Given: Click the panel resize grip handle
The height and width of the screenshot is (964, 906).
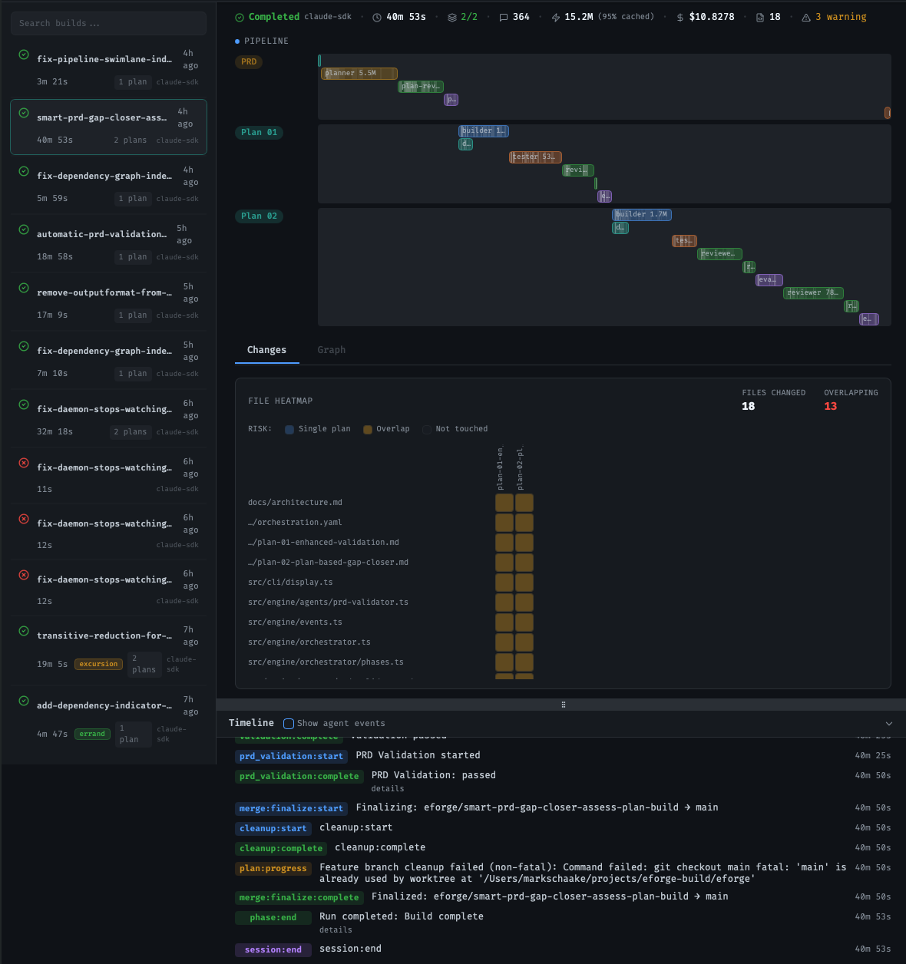Looking at the screenshot, I should [x=564, y=705].
